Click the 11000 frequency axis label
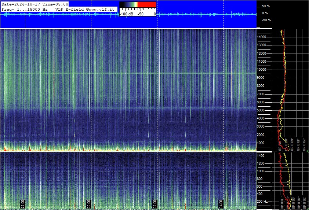Image resolution: width=309 pixels, height=210 pixels. pyautogui.click(x=262, y=62)
